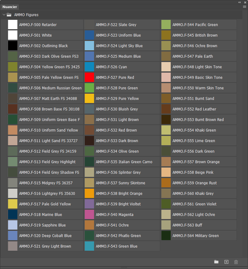Select text AMMO.F-522 Slate Grey
248x269 pixels.
(x=116, y=25)
